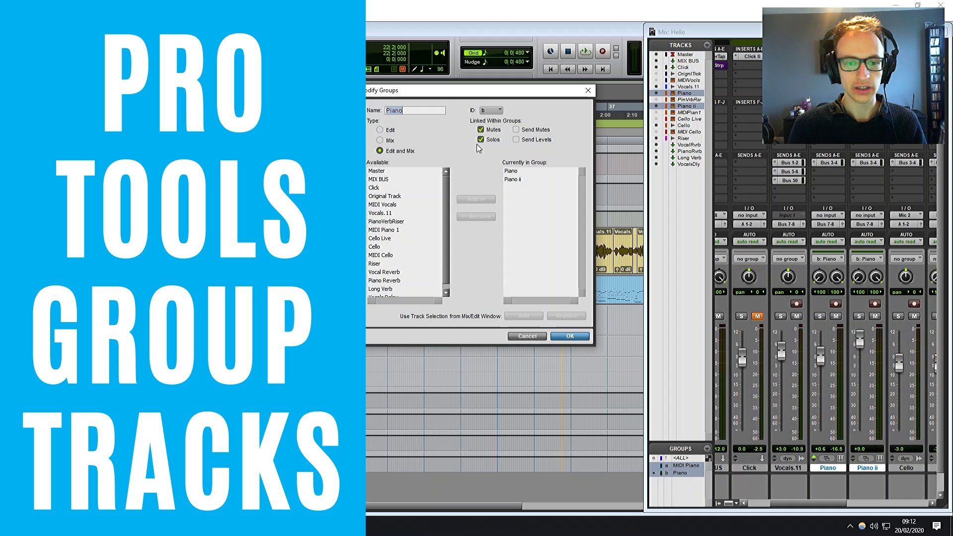
Task: Click the Grid mode button in the toolbar
Action: pyautogui.click(x=474, y=53)
